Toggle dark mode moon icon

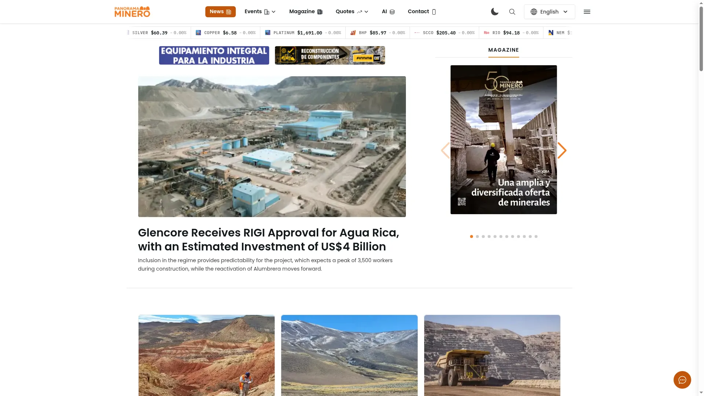pos(495,12)
